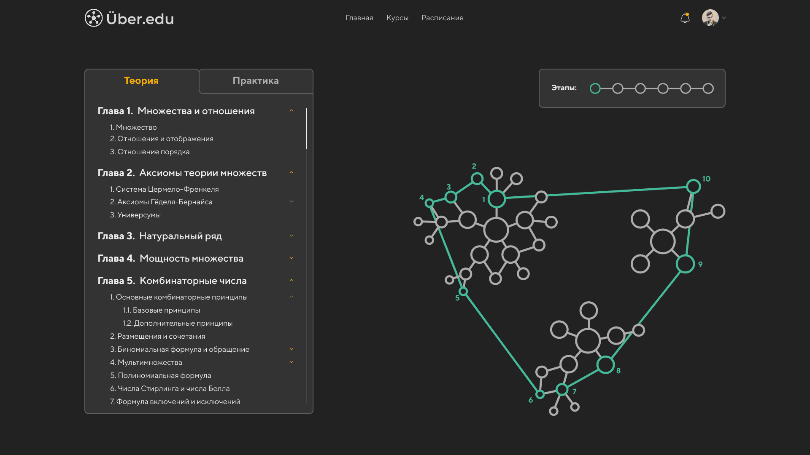The height and width of the screenshot is (455, 810).
Task: Open the Курсы menu item
Action: (397, 18)
